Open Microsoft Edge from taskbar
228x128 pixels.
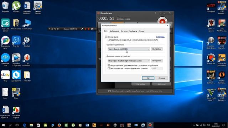24,125
